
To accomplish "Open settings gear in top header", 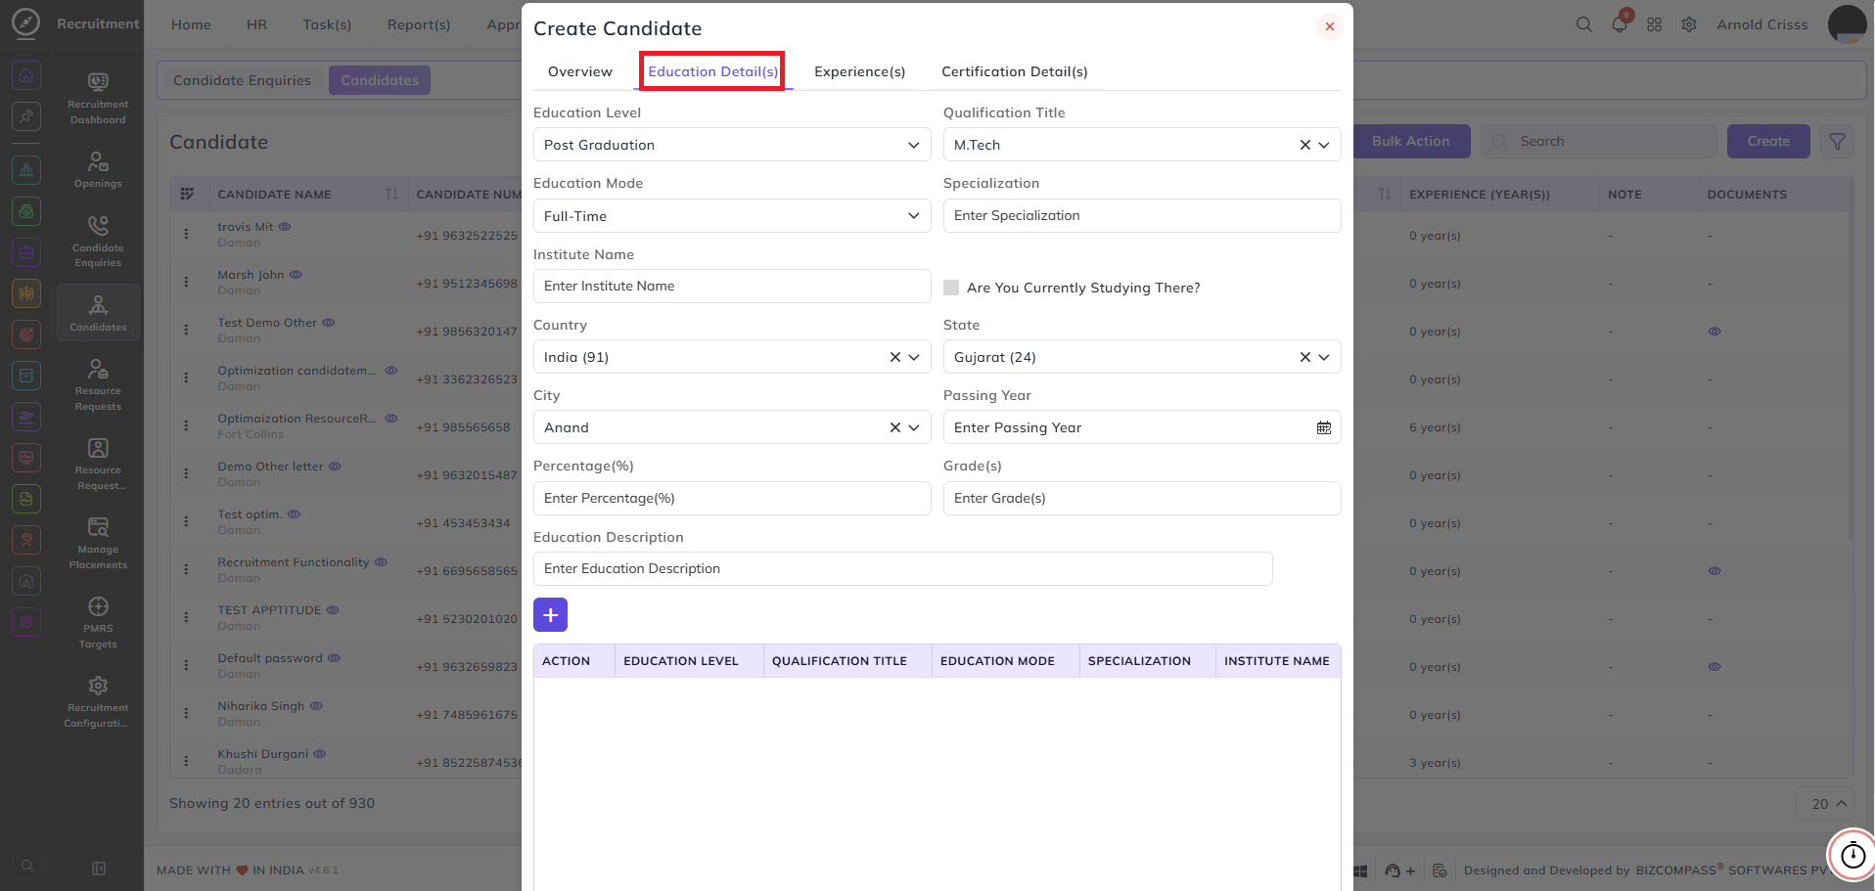I will click(x=1689, y=24).
